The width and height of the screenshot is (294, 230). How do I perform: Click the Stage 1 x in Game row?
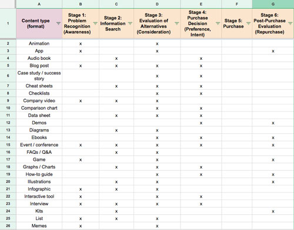tap(81, 160)
